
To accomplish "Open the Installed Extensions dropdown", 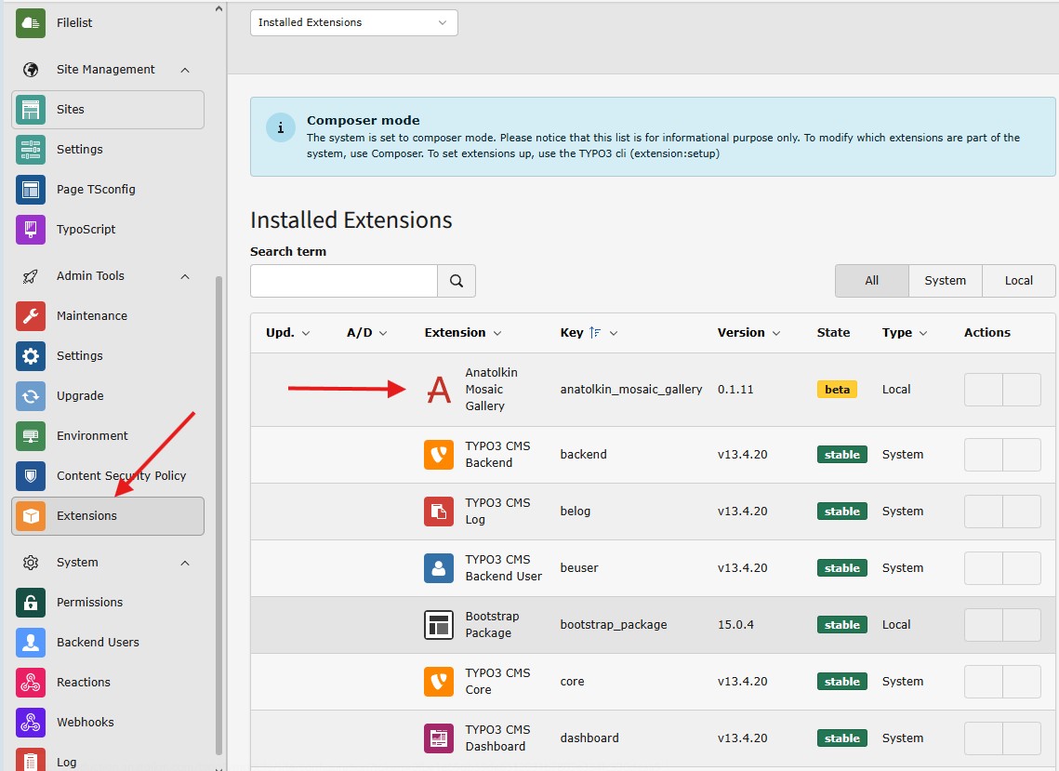I will click(353, 22).
